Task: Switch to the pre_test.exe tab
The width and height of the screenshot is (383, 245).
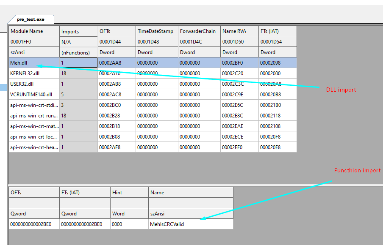Action: click(31, 19)
